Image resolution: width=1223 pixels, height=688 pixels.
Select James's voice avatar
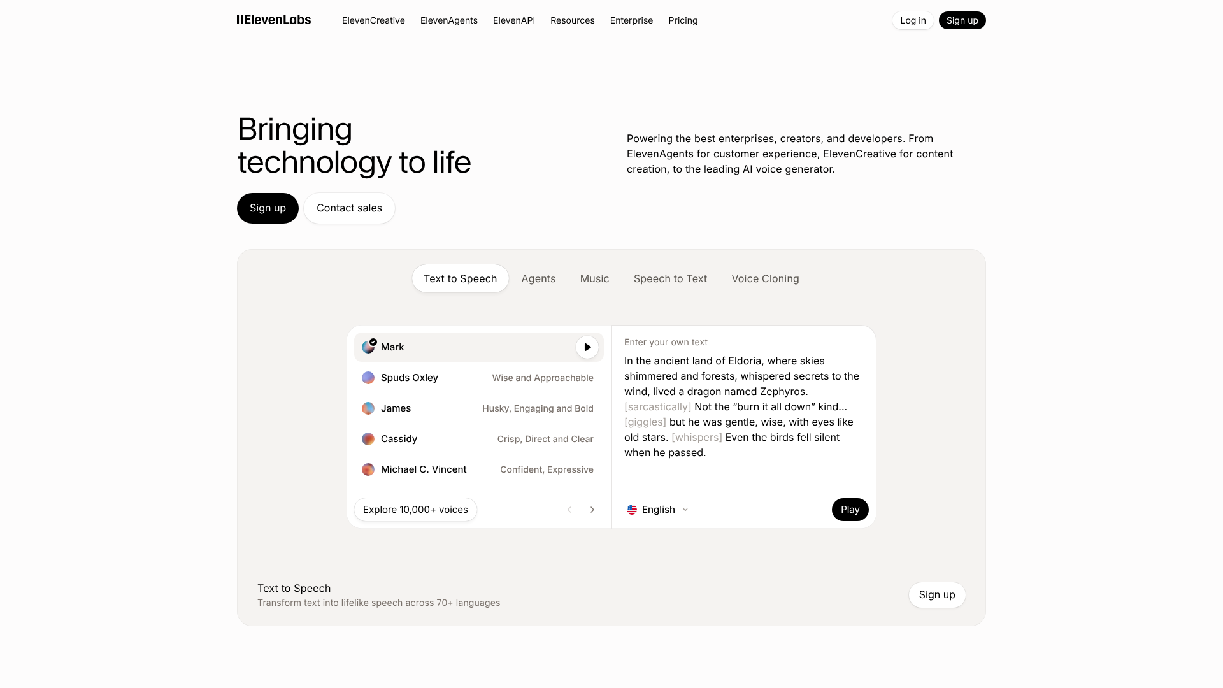point(368,408)
